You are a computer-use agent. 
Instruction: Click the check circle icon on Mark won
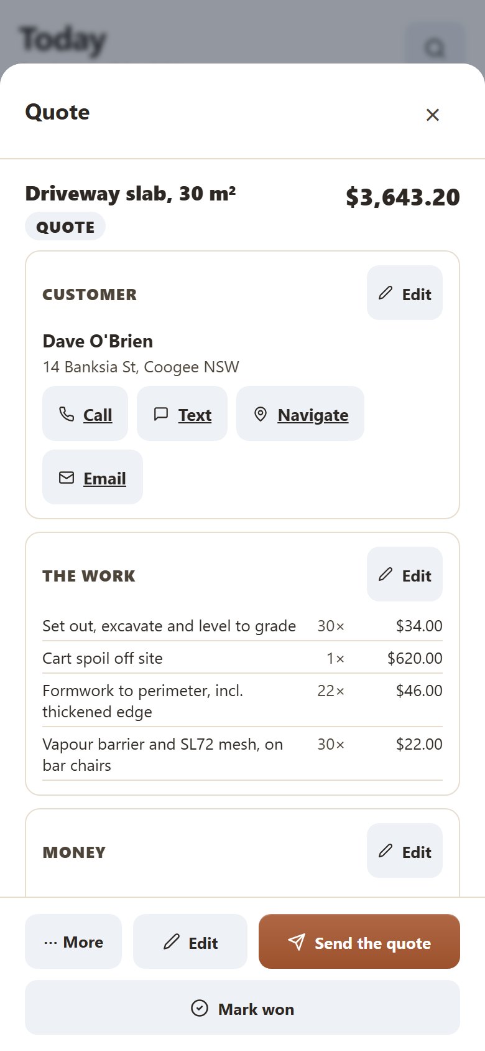[200, 1008]
